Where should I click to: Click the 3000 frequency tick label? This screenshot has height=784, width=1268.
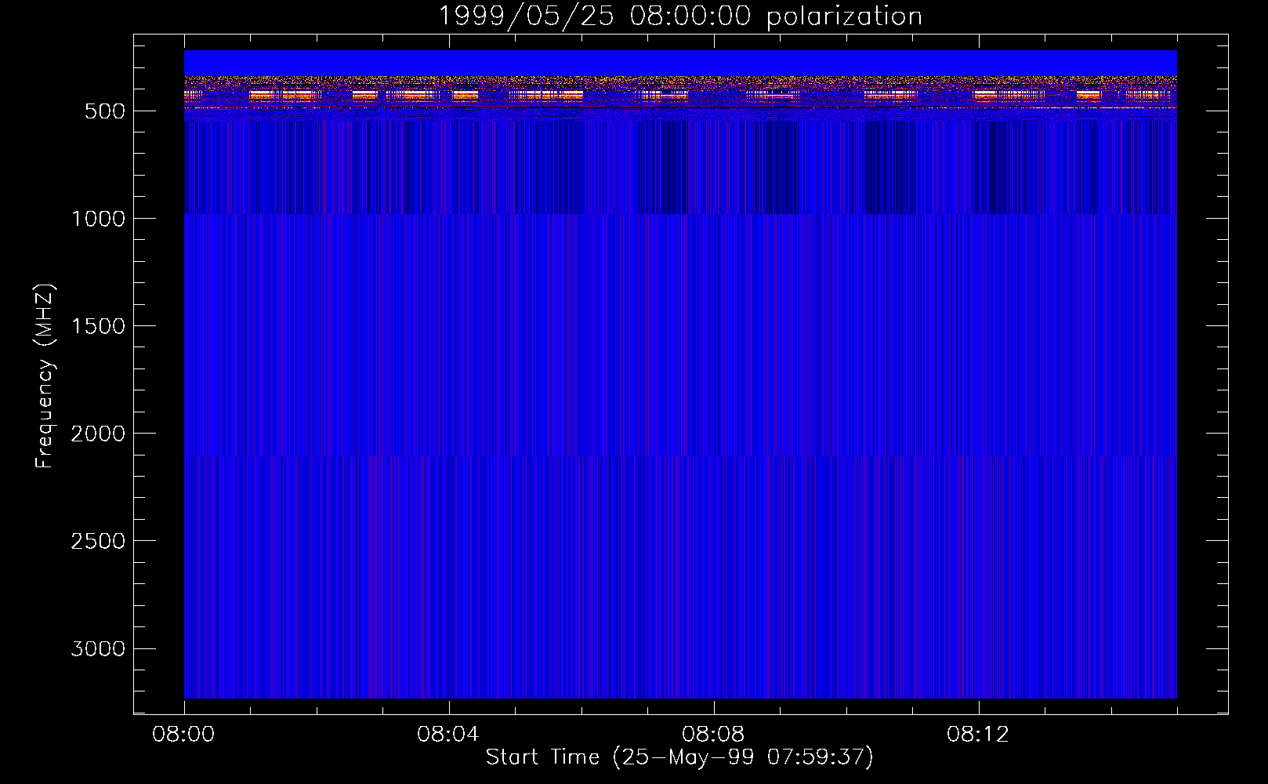tap(98, 648)
